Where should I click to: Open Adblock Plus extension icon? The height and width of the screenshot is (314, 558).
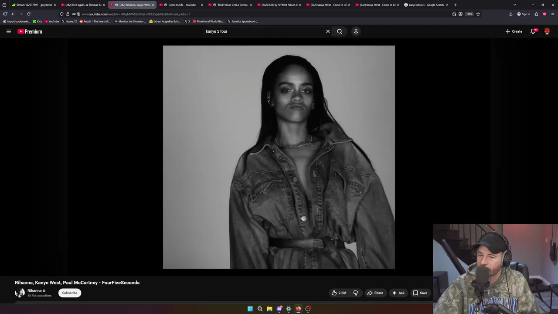pos(544,14)
